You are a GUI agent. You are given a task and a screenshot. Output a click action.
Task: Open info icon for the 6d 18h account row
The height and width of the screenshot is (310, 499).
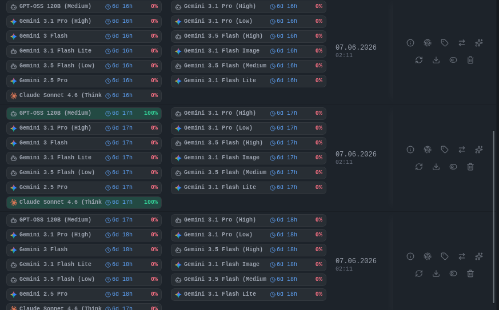click(x=410, y=256)
